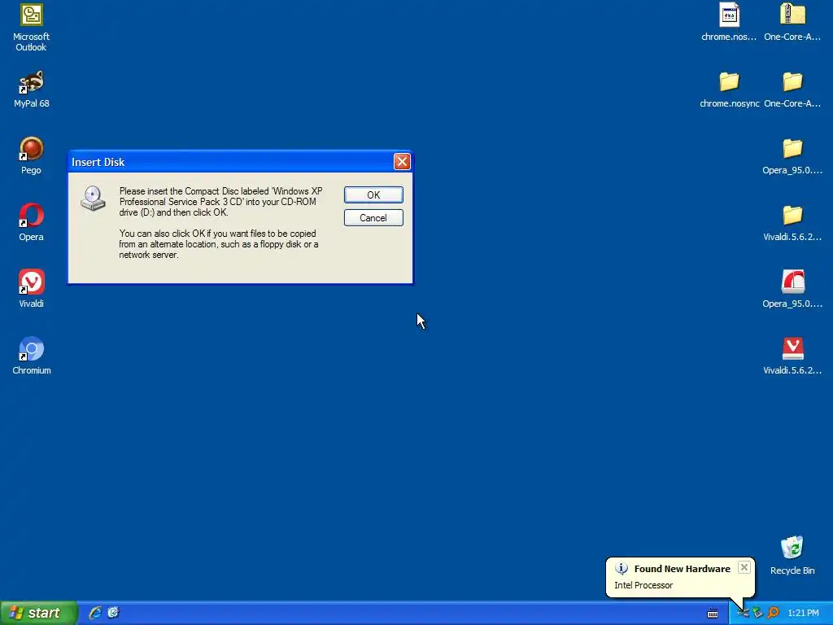The image size is (833, 625).
Task: Select the Chromium desktop shortcut
Action: [x=32, y=356]
